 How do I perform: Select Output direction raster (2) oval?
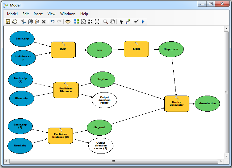[101, 146]
